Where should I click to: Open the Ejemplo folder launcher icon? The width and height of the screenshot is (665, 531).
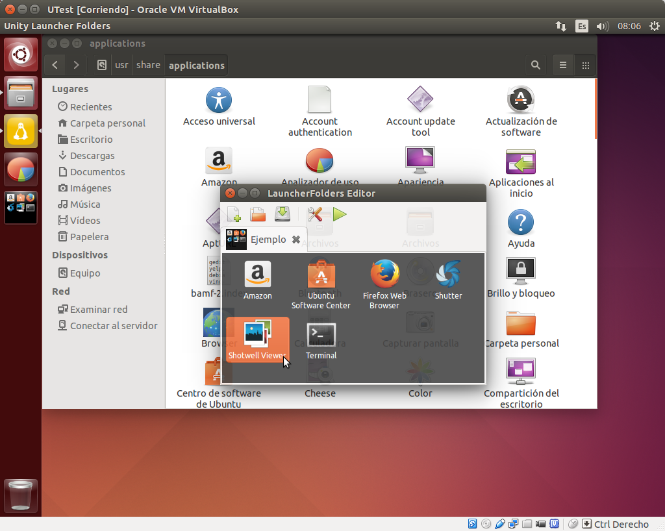21,207
